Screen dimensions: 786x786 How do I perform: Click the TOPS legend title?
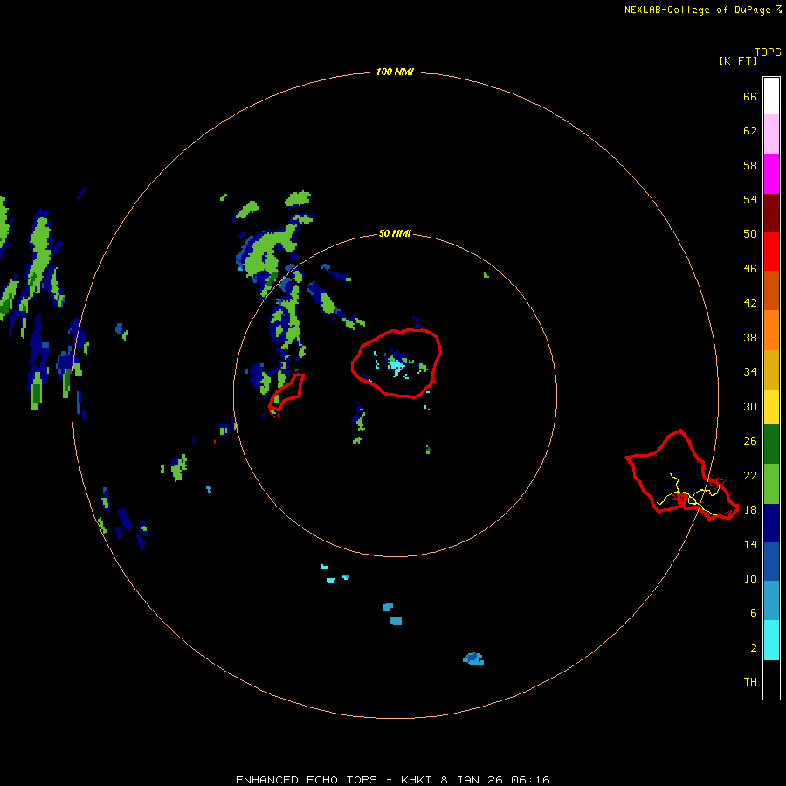768,52
